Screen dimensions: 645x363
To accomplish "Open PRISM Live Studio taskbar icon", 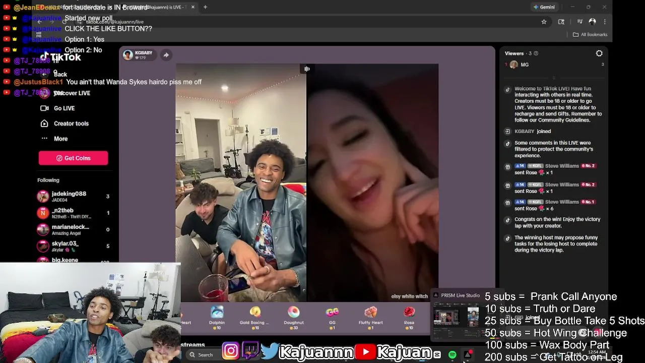I will [467, 355].
